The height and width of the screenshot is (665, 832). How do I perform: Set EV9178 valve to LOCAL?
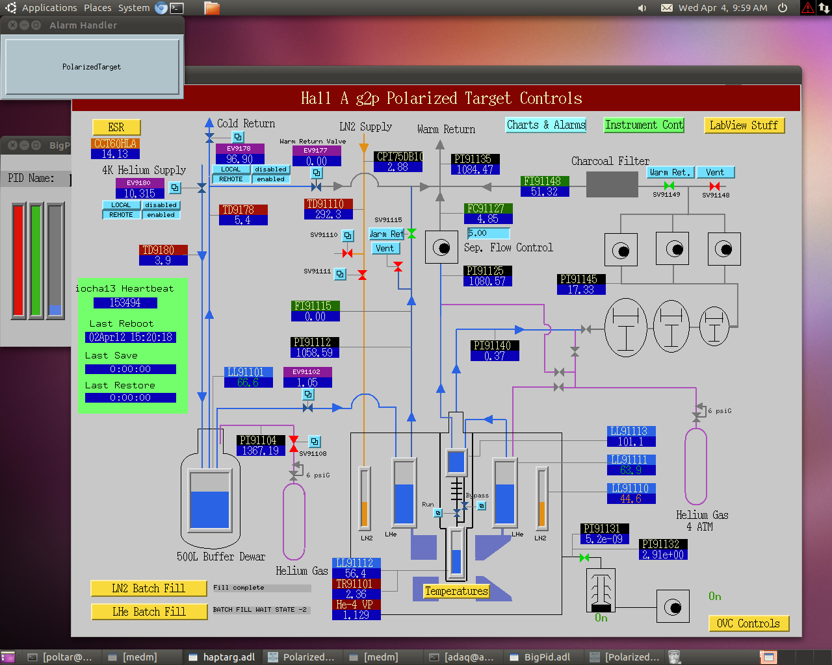tap(231, 169)
